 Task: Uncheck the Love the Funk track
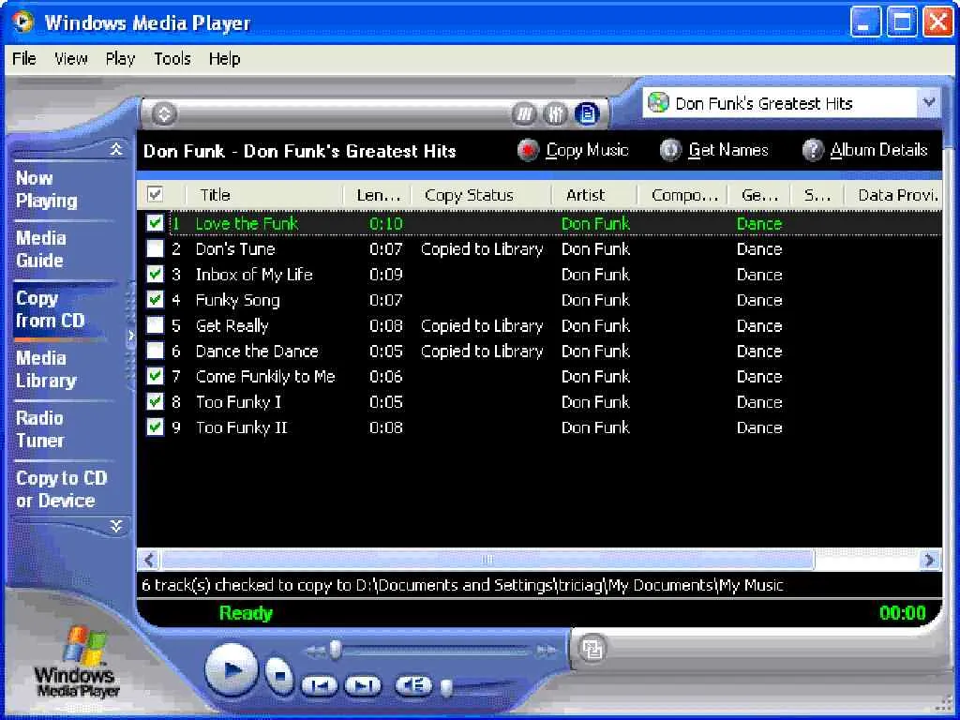pos(156,223)
